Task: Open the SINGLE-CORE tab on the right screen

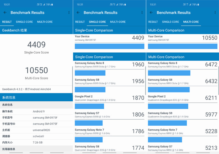Action: tap(170, 22)
